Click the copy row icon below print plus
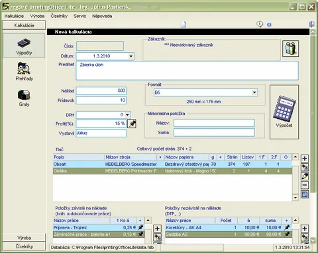The width and height of the screenshot is (318, 253). (305, 167)
